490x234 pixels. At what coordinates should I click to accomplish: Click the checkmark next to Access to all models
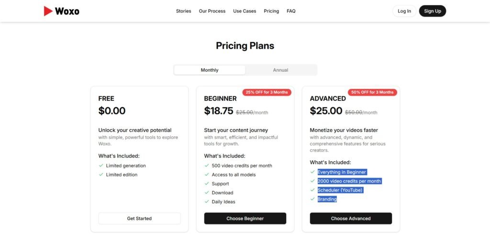pos(207,175)
